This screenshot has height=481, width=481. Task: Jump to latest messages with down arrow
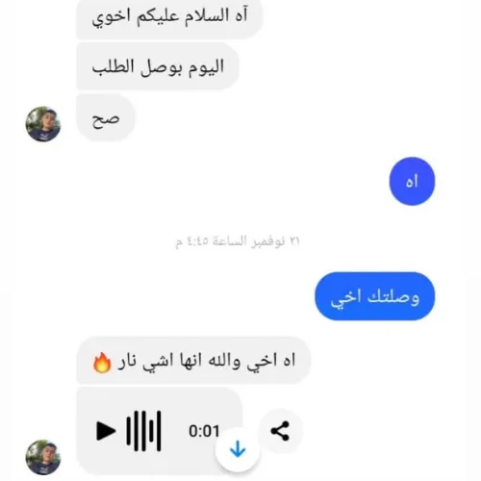coord(238,449)
